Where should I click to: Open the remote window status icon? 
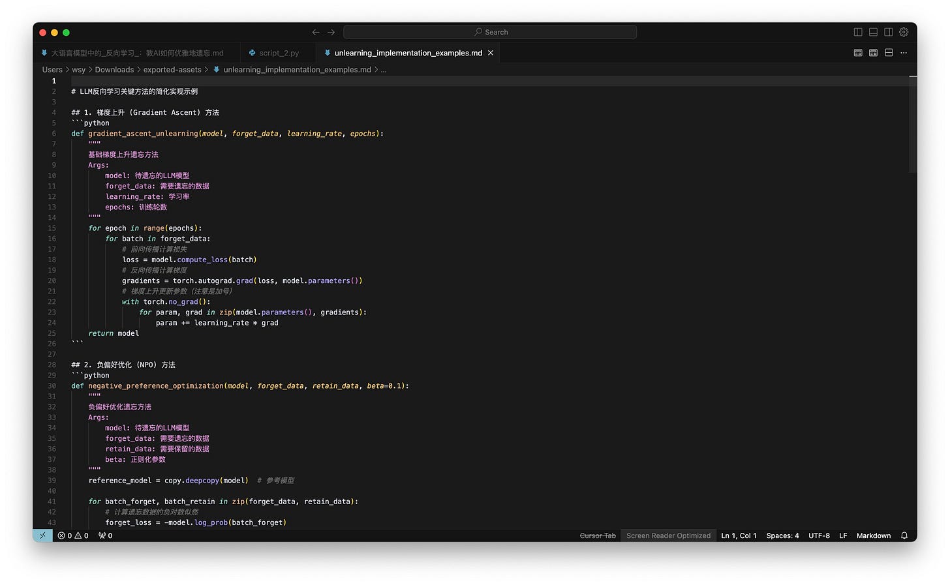pyautogui.click(x=42, y=535)
